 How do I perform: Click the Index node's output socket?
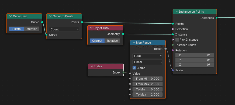tap(123, 72)
